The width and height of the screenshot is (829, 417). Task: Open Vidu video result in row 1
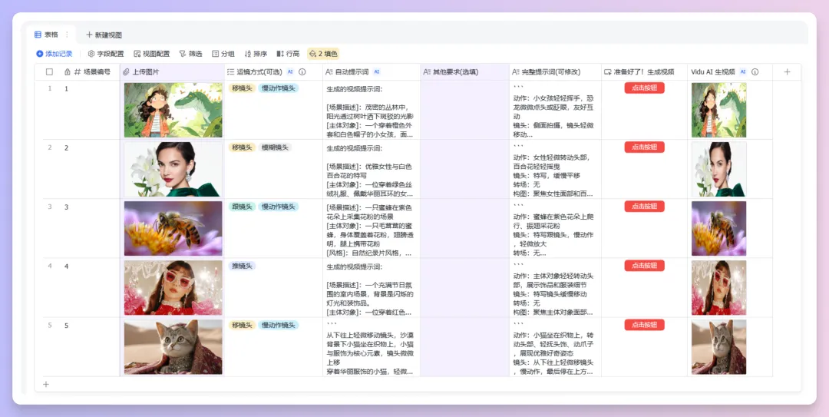719,110
